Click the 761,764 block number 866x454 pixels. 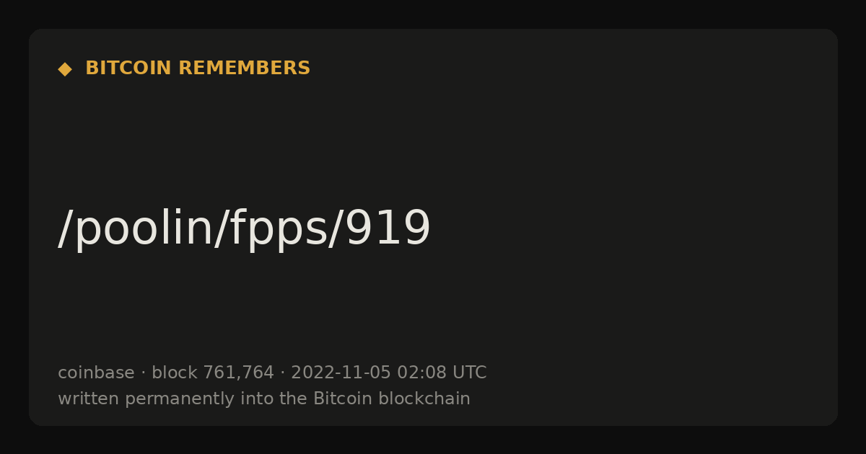pyautogui.click(x=239, y=373)
